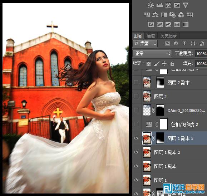The width and height of the screenshot is (207, 196).
Task: Lock image pixels with brush icon
Action: 157,64
